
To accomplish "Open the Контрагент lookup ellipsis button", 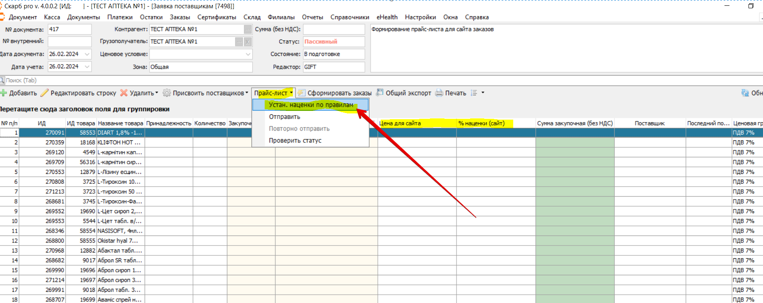I will (248, 29).
